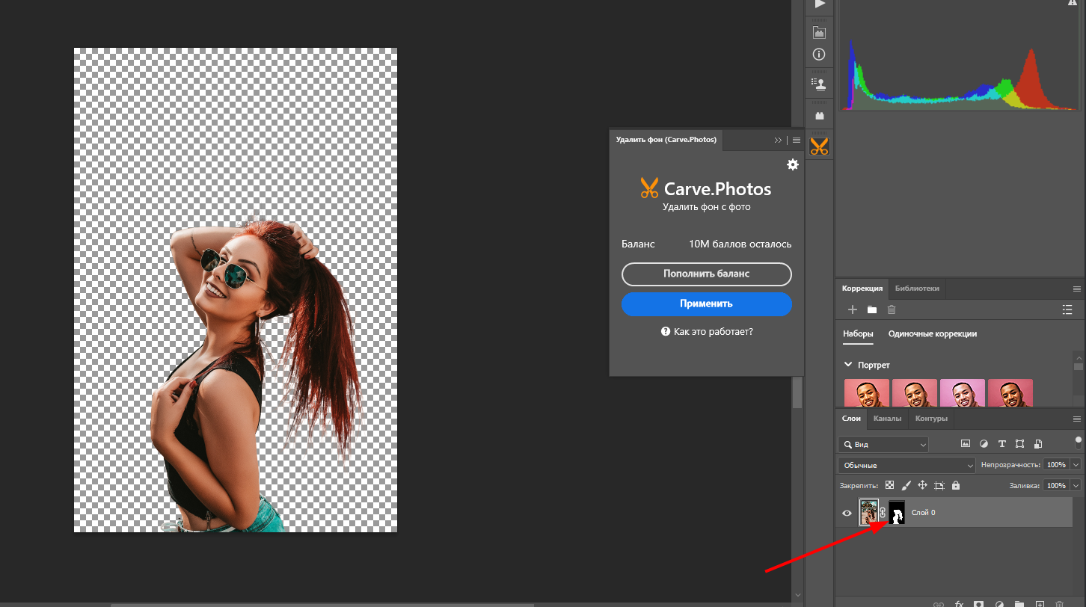Open the Непрозрачность opacity dropdown arrow
Image resolution: width=1086 pixels, height=607 pixels.
click(x=1076, y=465)
